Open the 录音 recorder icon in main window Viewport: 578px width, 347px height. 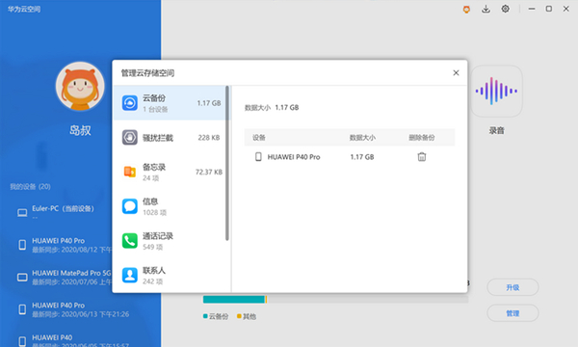pyautogui.click(x=496, y=91)
